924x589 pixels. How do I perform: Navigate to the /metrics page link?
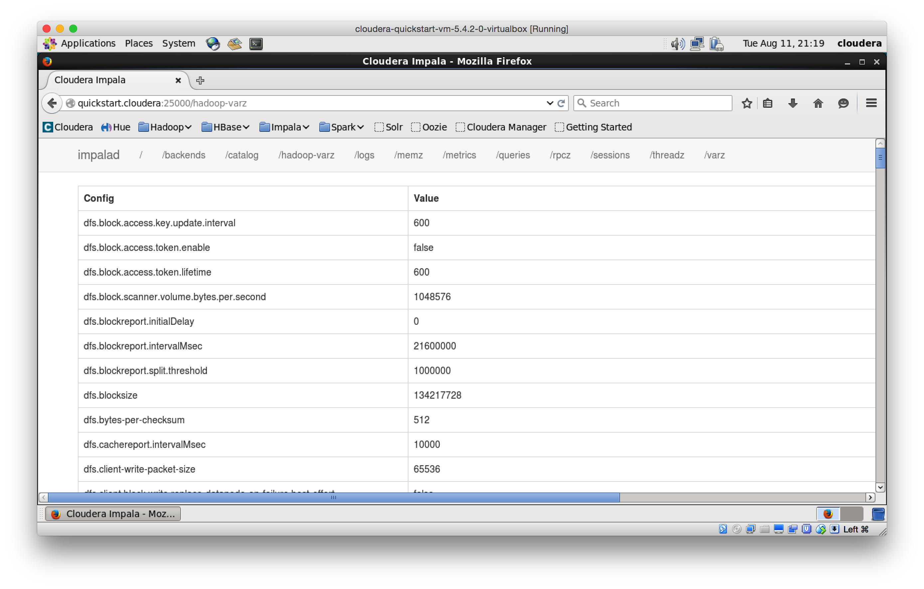pos(459,155)
